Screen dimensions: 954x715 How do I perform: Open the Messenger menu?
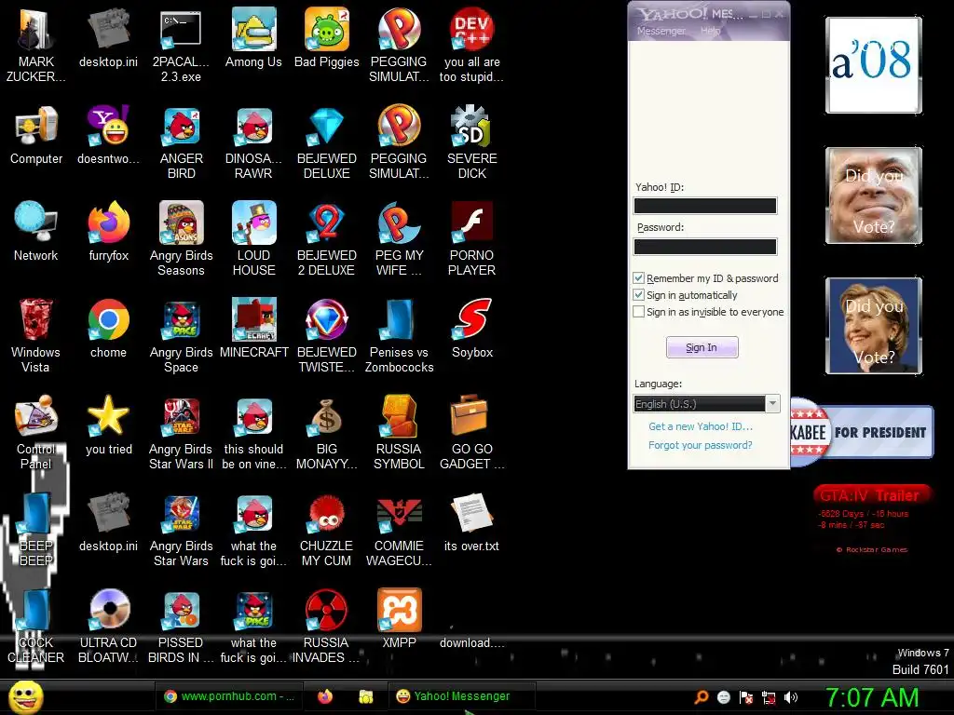(661, 31)
